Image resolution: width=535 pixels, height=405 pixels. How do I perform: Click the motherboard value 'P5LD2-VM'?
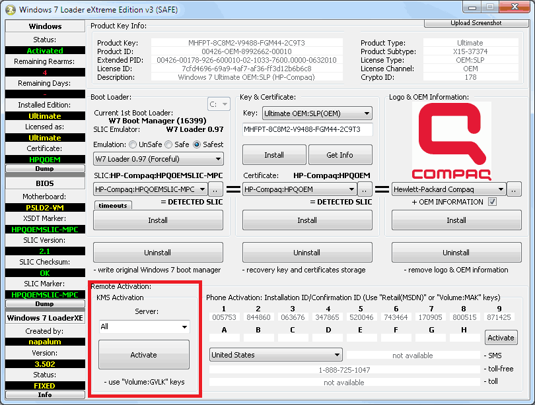click(x=45, y=208)
